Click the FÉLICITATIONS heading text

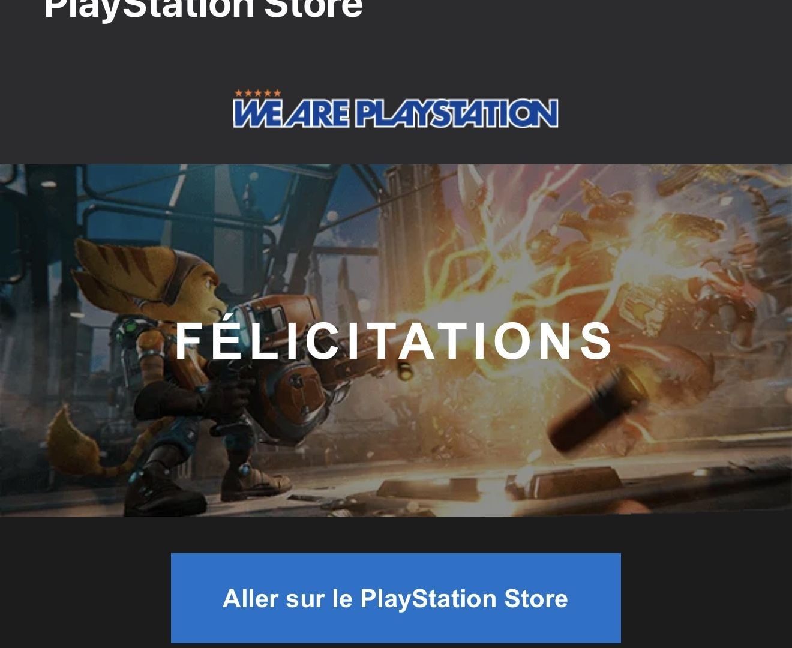tap(394, 340)
